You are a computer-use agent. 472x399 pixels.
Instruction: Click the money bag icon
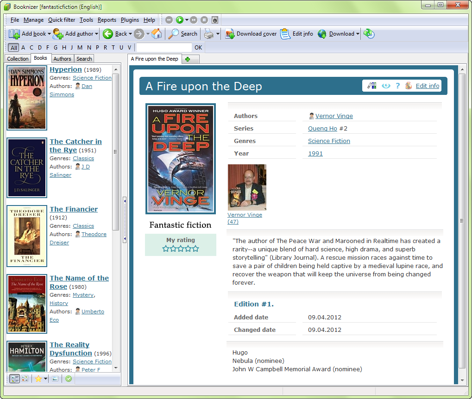tap(409, 86)
